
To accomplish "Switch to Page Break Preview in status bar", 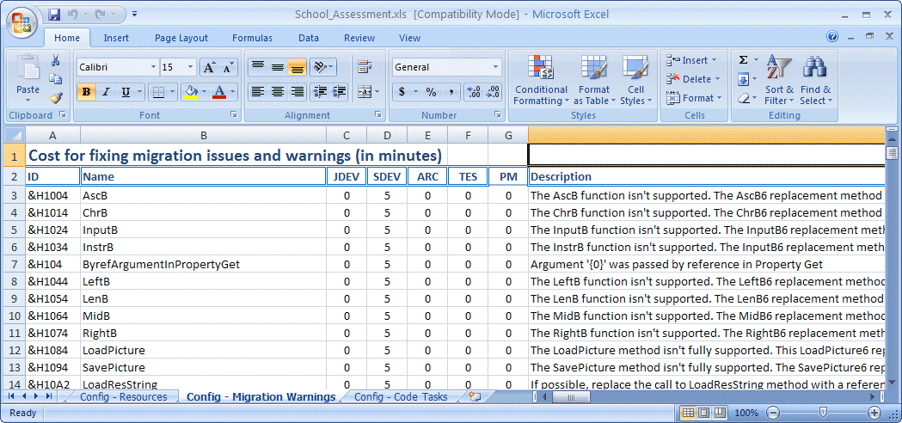I will click(721, 413).
